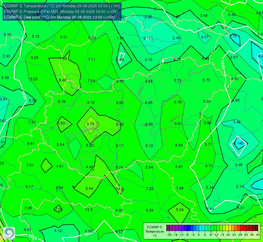Click the temperature value 6.26
This screenshot has width=263, height=242.
(x=35, y=58)
